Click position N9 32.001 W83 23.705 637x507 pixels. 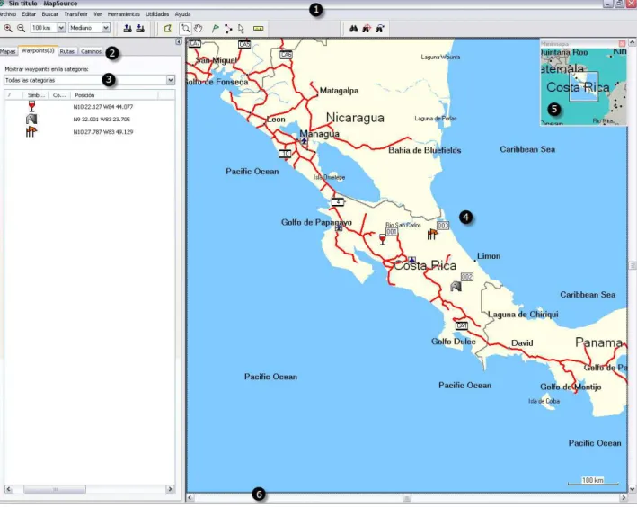(102, 120)
